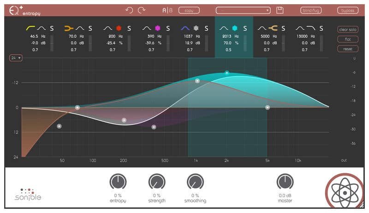Click the vertical slider on the 2013 Hz band

(245, 43)
